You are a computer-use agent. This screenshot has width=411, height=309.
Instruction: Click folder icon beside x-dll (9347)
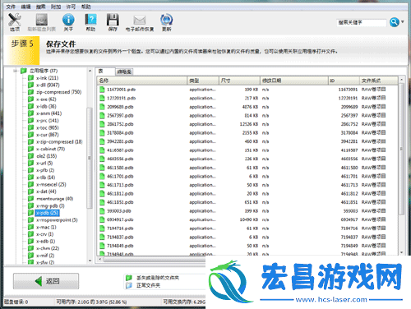31,85
